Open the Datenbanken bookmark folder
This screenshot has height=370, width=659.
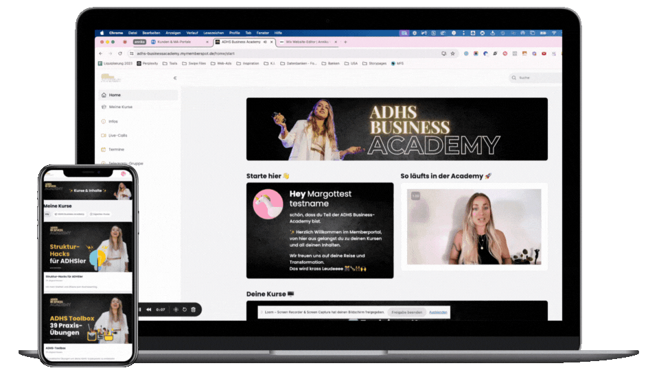click(299, 64)
